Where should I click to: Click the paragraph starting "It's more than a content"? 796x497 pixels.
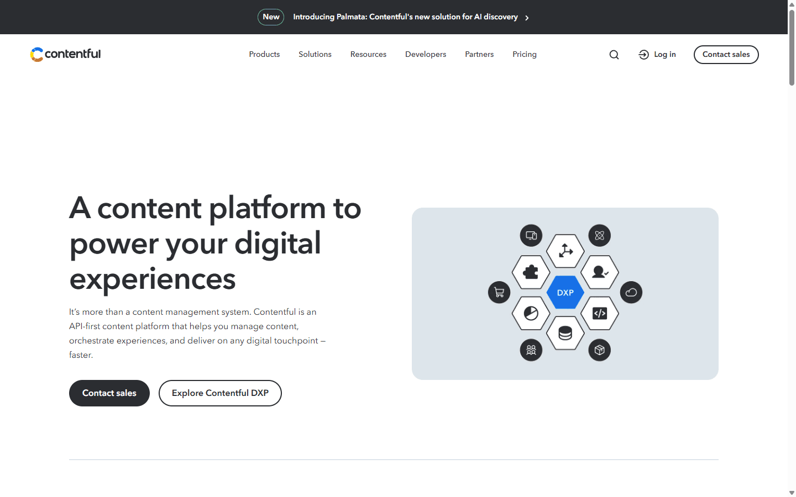197,334
